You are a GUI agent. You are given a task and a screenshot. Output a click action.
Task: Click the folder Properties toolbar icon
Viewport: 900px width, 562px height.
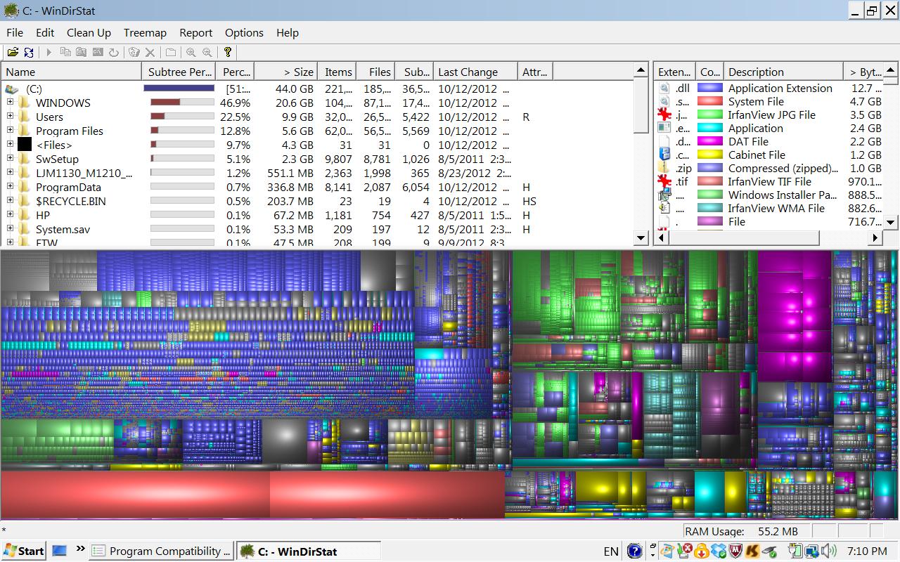tap(171, 52)
